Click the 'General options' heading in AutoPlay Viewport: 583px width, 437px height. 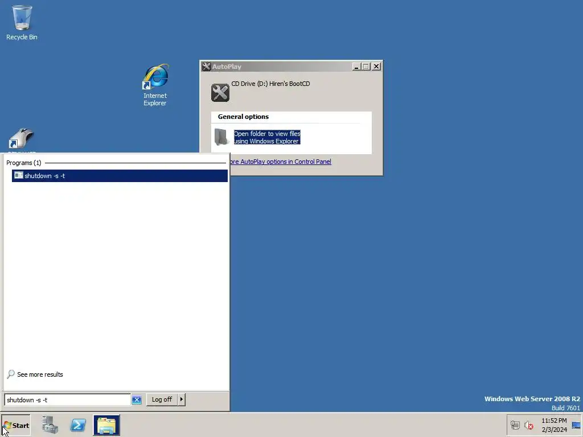point(243,117)
